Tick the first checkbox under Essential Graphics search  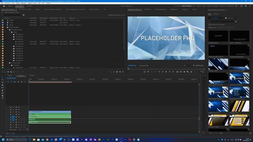(x=210, y=24)
